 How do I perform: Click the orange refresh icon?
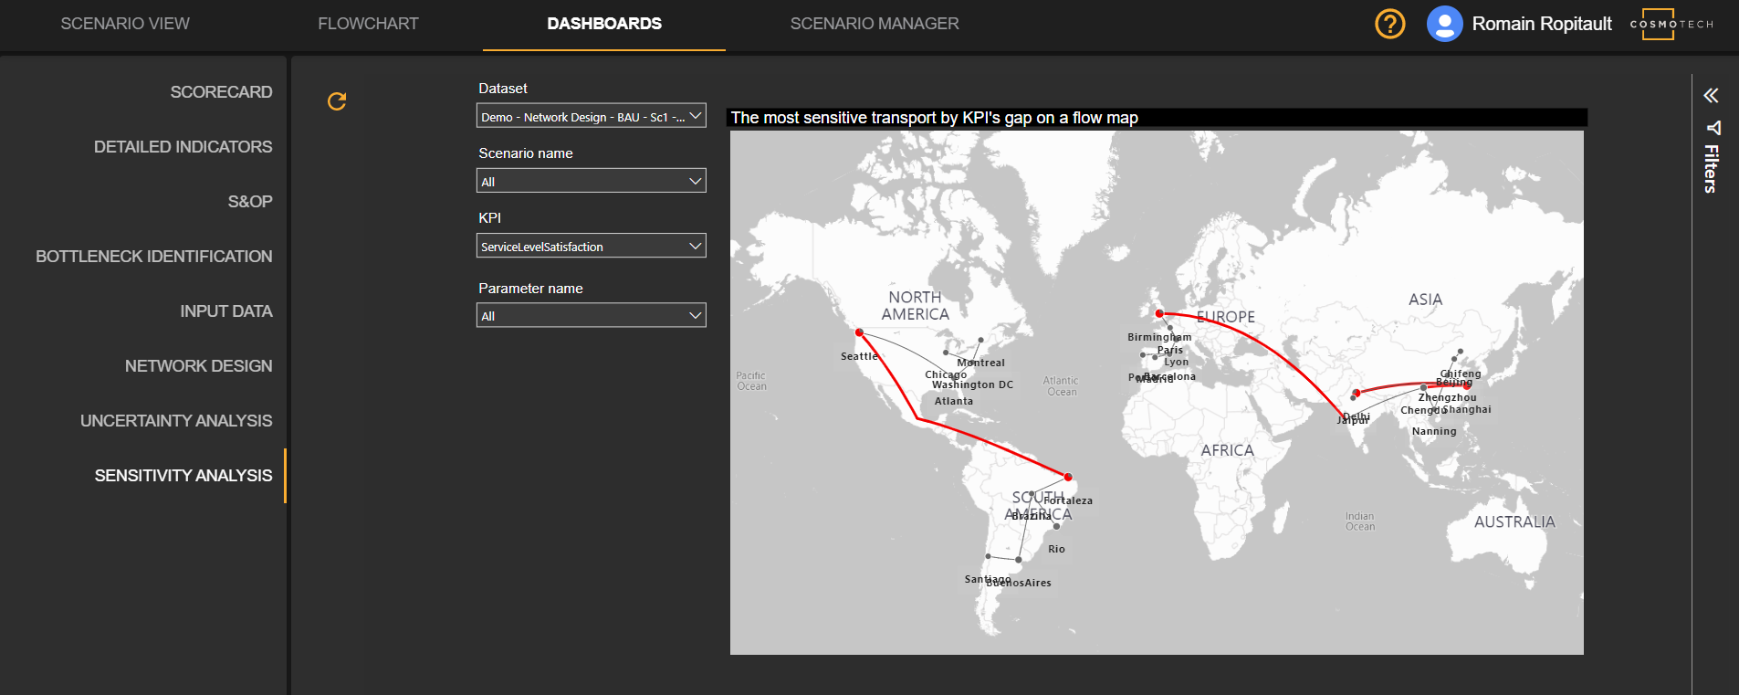[337, 101]
